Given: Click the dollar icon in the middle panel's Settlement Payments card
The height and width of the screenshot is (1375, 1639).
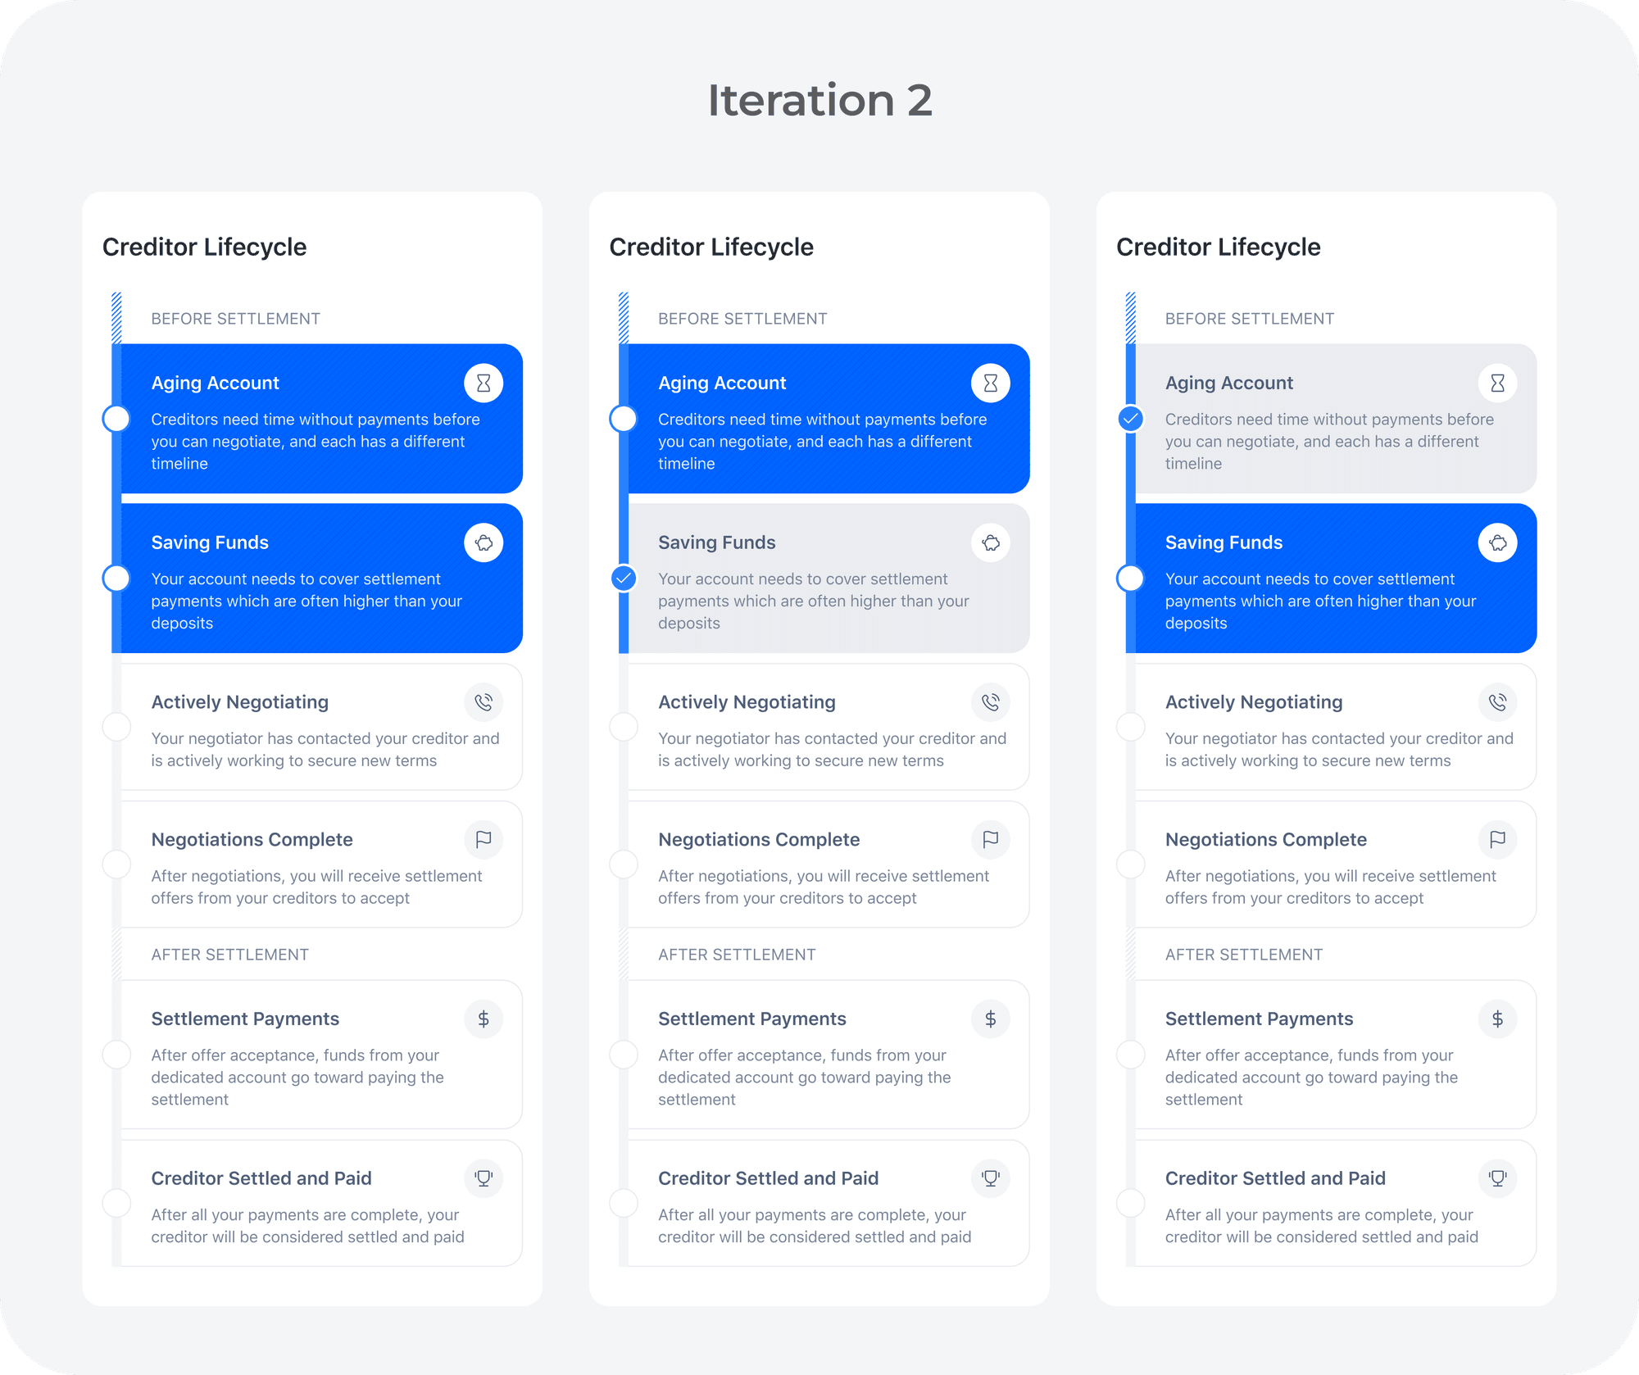Looking at the screenshot, I should pyautogui.click(x=991, y=1019).
